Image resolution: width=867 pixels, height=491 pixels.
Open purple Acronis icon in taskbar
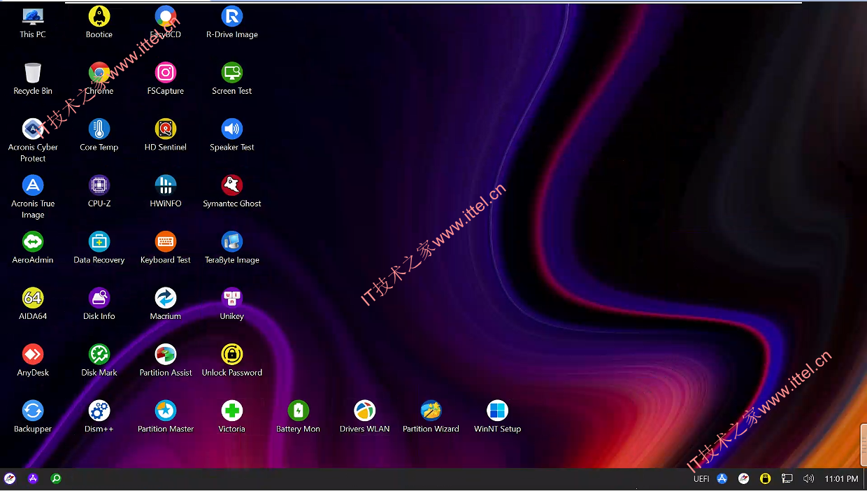click(x=33, y=479)
